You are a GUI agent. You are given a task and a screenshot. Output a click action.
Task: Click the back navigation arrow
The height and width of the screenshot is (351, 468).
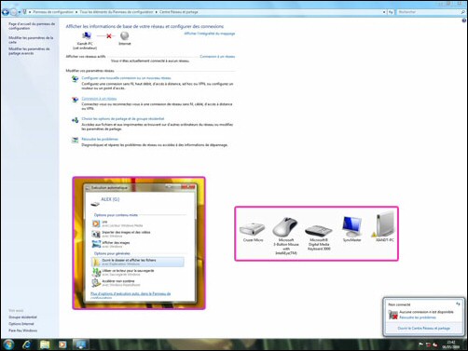point(5,12)
